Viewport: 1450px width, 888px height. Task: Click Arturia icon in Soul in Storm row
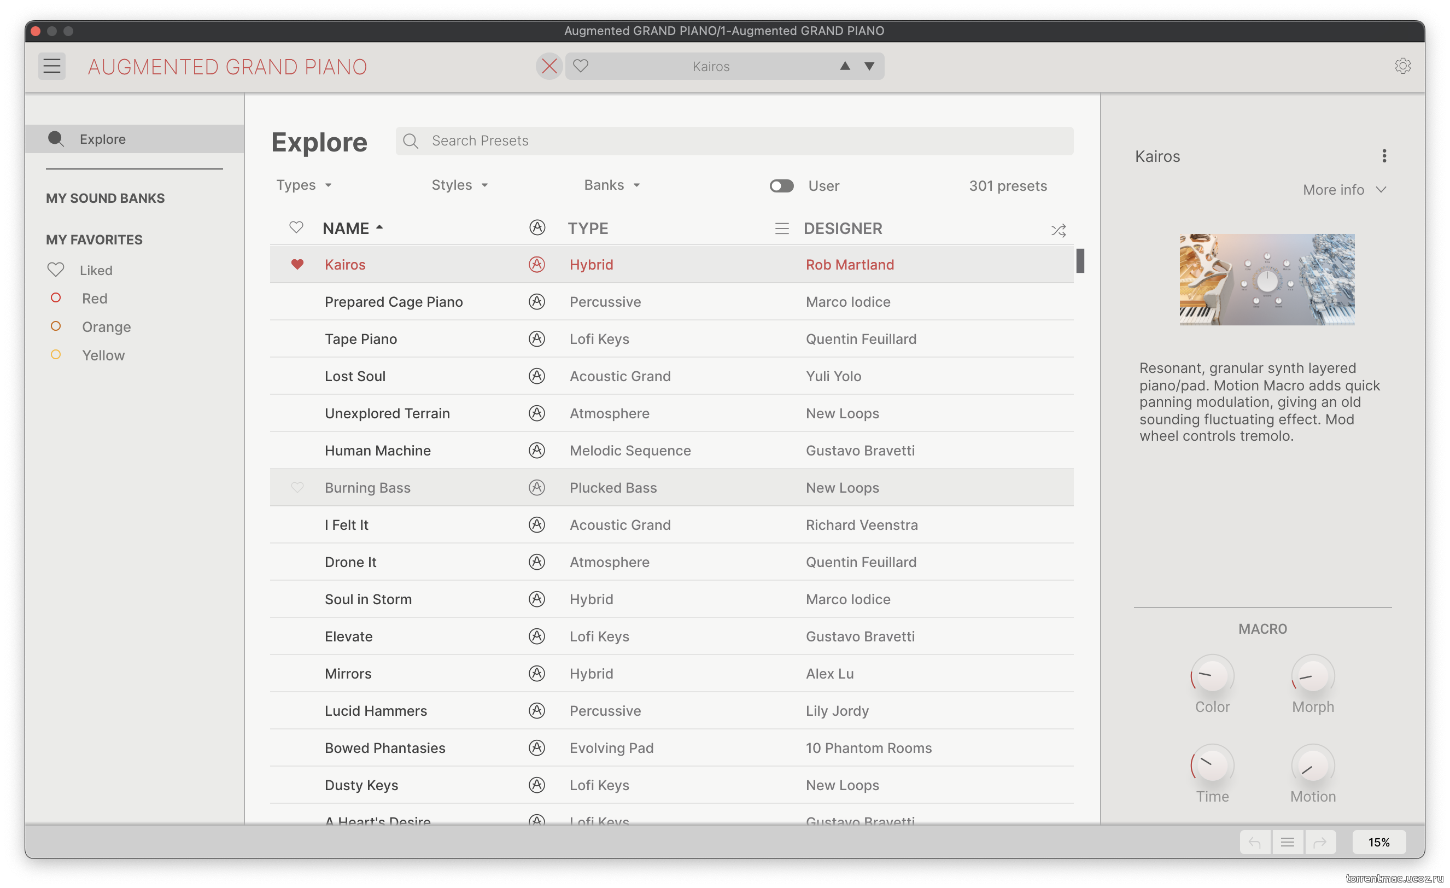[x=536, y=599]
